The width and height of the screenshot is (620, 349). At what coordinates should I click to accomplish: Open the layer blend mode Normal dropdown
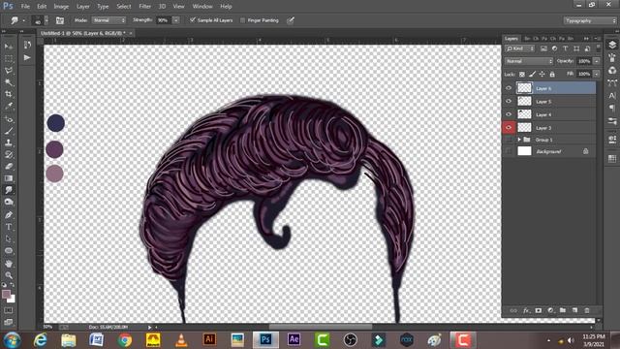coord(529,61)
